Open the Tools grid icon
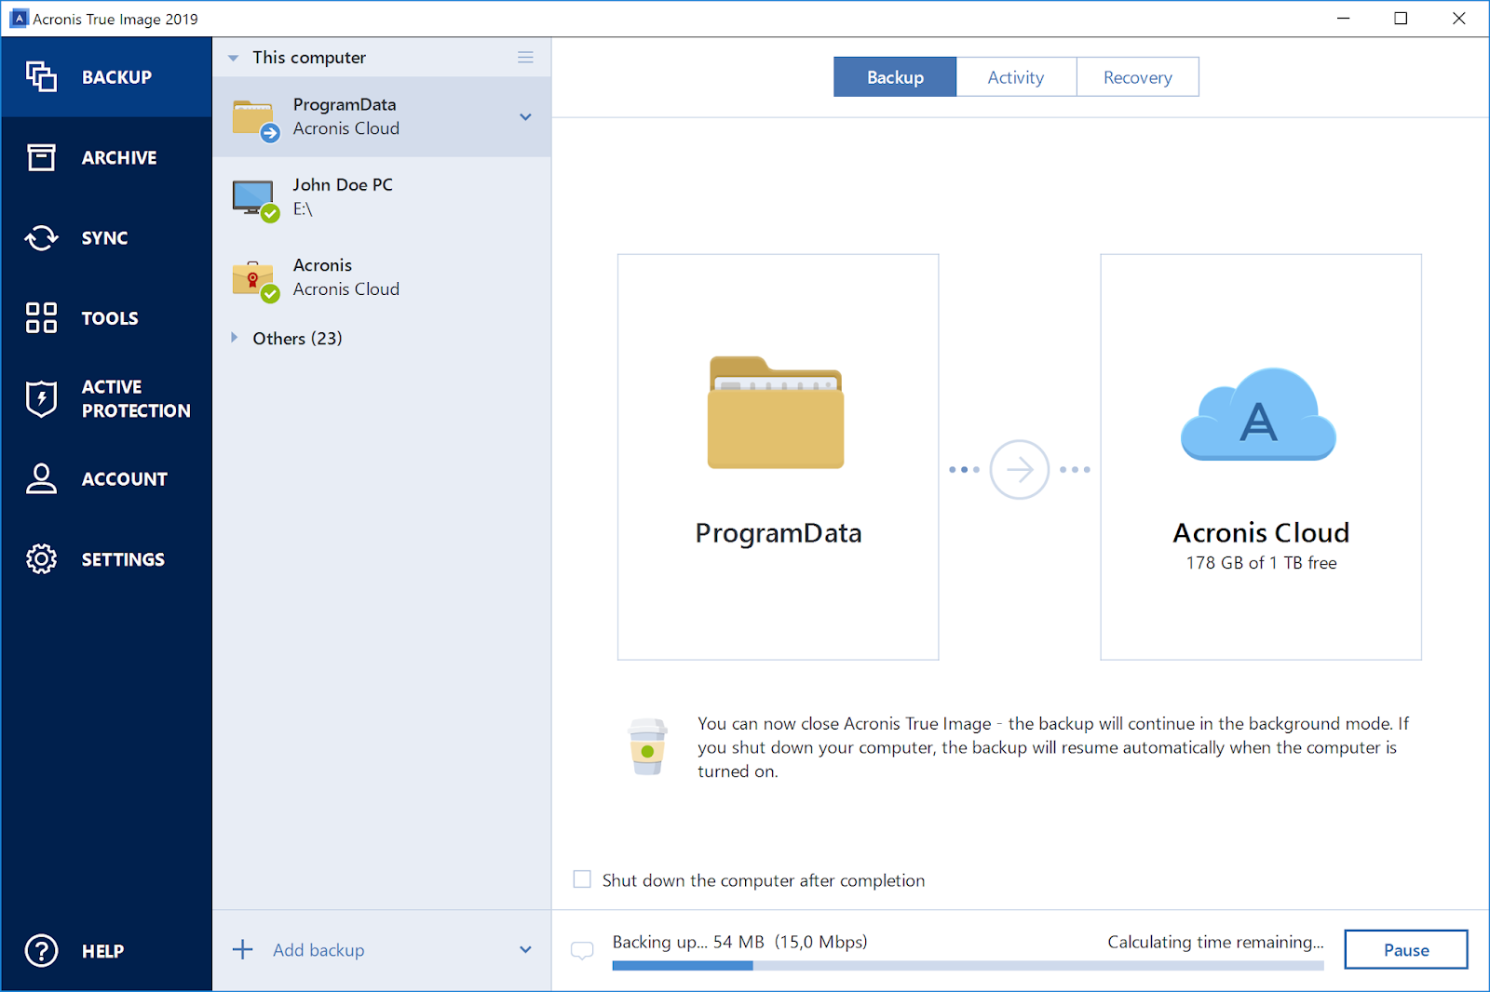 tap(41, 318)
